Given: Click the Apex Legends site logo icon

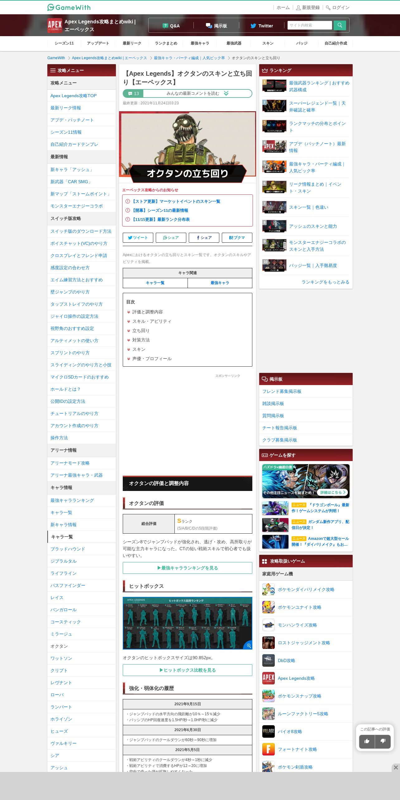Looking at the screenshot, I should [x=55, y=26].
